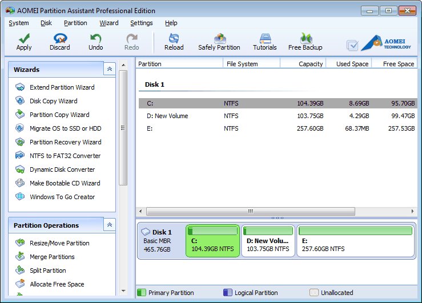The height and width of the screenshot is (303, 422).
Task: Click the Undo arrow icon
Action: pos(95,38)
